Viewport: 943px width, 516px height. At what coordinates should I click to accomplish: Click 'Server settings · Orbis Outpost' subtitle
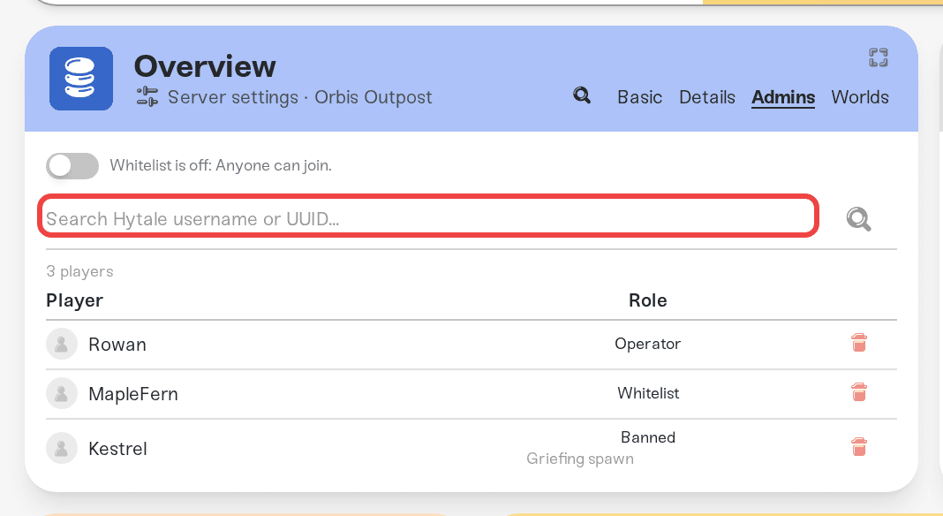(299, 97)
